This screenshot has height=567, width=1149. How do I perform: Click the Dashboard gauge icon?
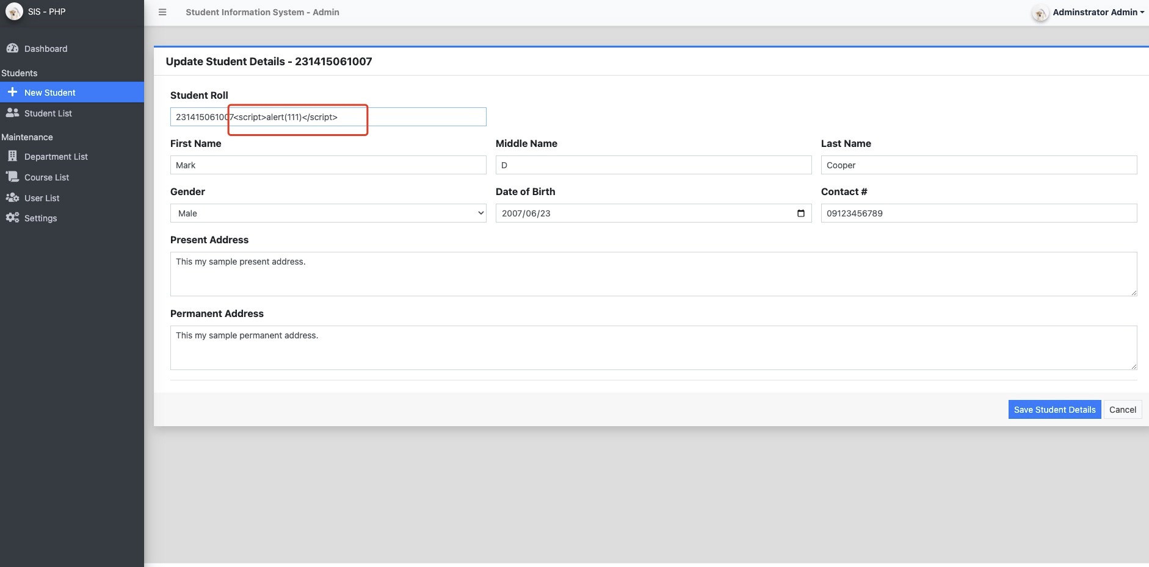[x=12, y=48]
